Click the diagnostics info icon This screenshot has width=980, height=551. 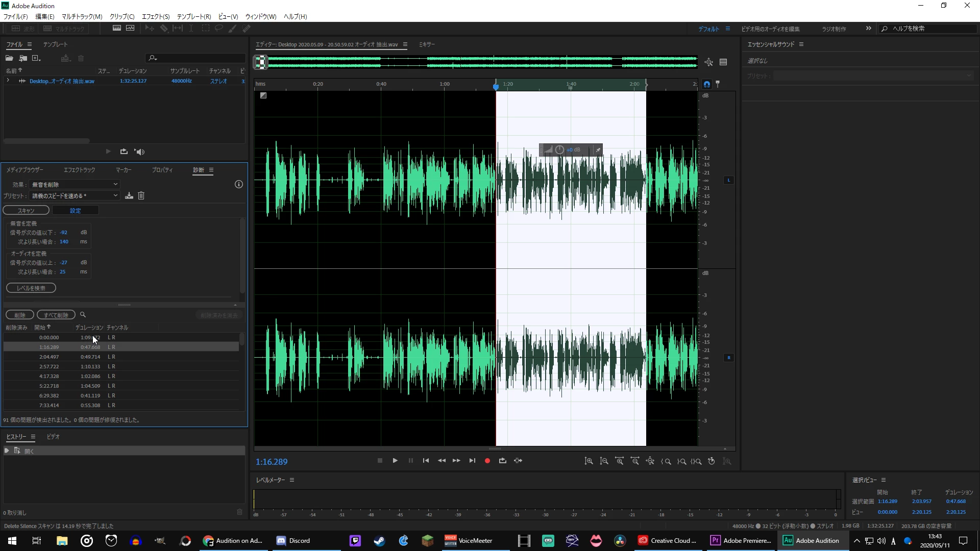(238, 184)
